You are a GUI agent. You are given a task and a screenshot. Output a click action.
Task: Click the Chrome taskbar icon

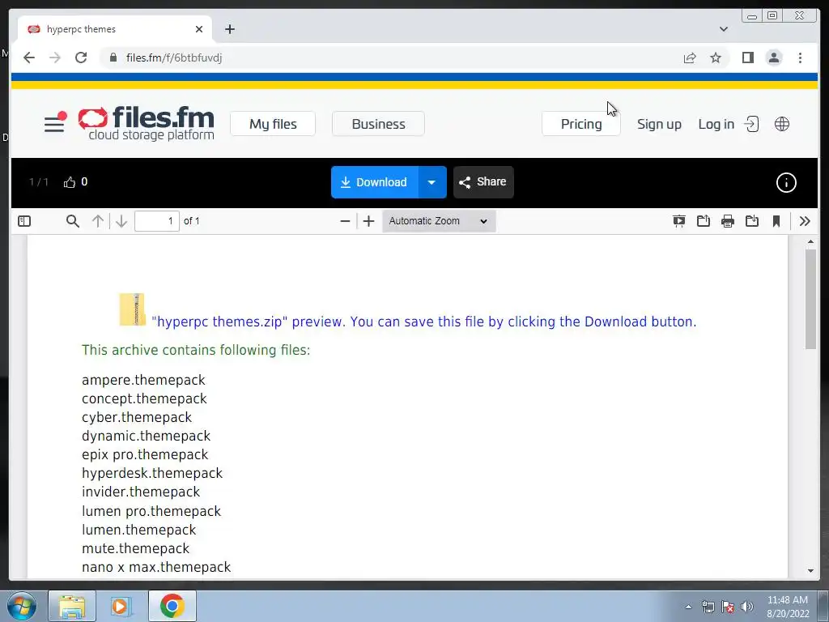pos(172,606)
